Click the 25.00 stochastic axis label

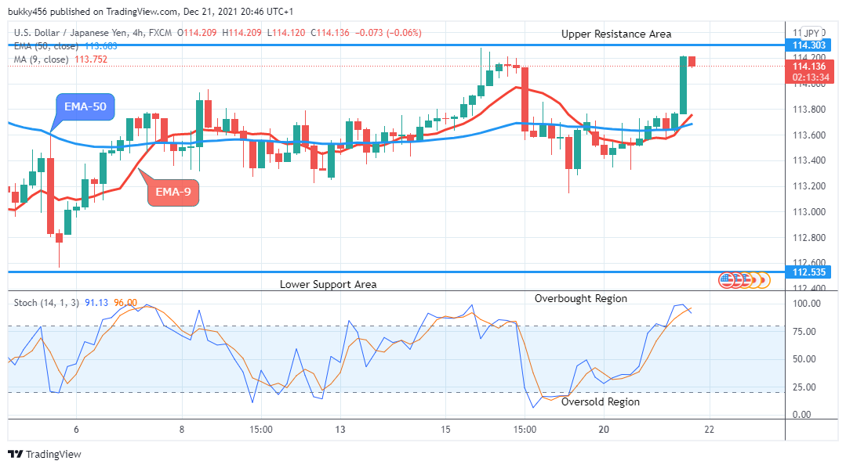(804, 387)
